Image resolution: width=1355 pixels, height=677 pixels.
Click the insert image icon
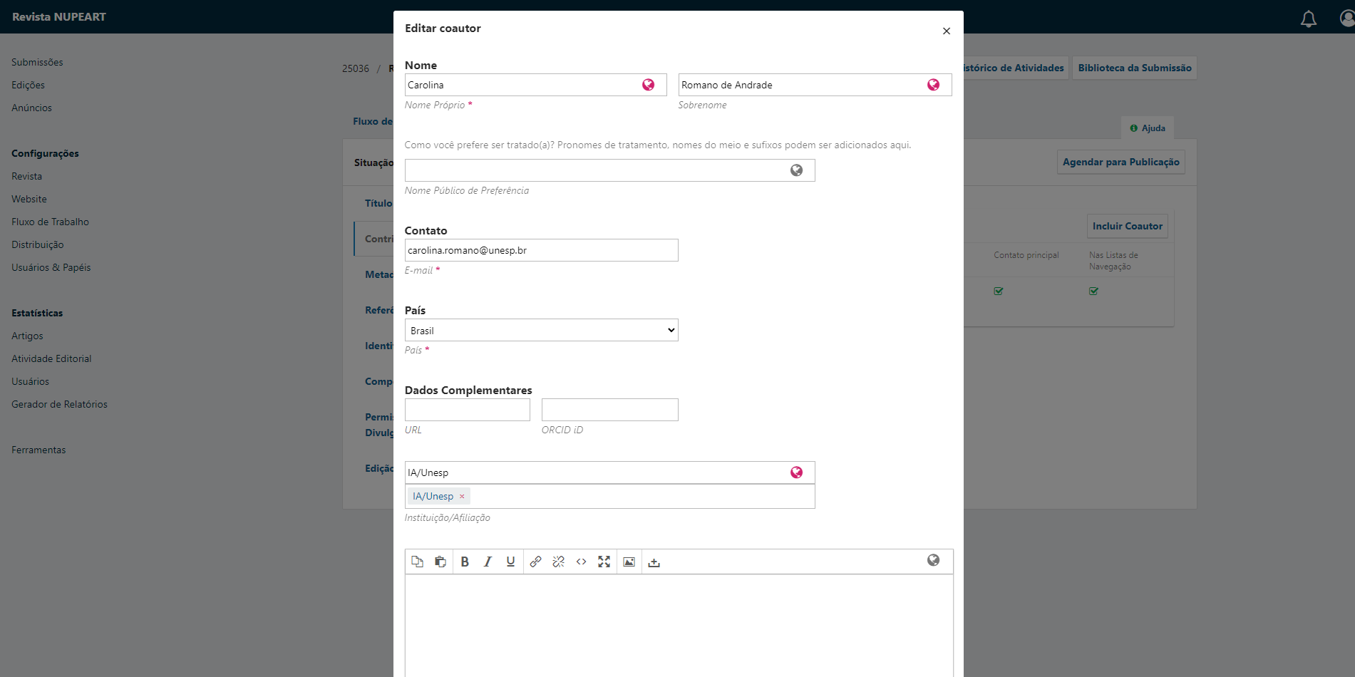[629, 562]
